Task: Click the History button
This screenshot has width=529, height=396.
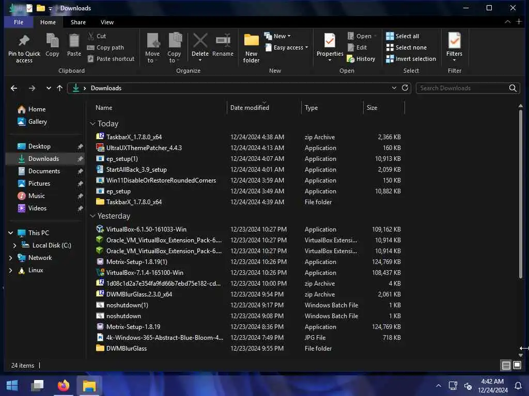Action: pyautogui.click(x=361, y=59)
